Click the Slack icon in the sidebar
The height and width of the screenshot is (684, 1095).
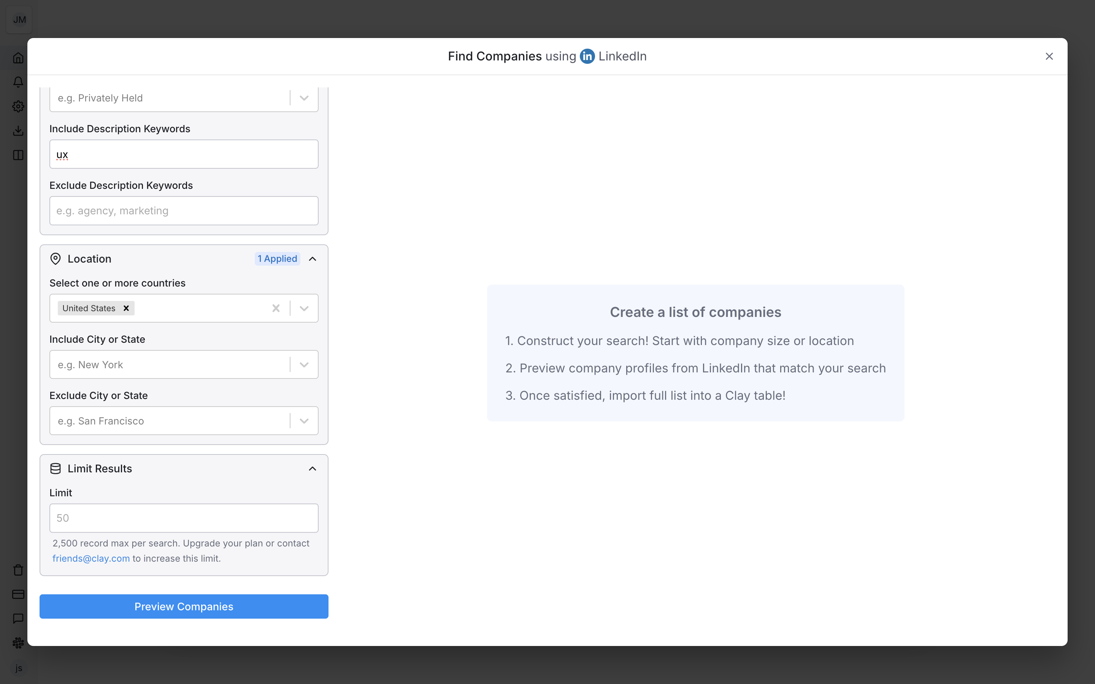[18, 643]
